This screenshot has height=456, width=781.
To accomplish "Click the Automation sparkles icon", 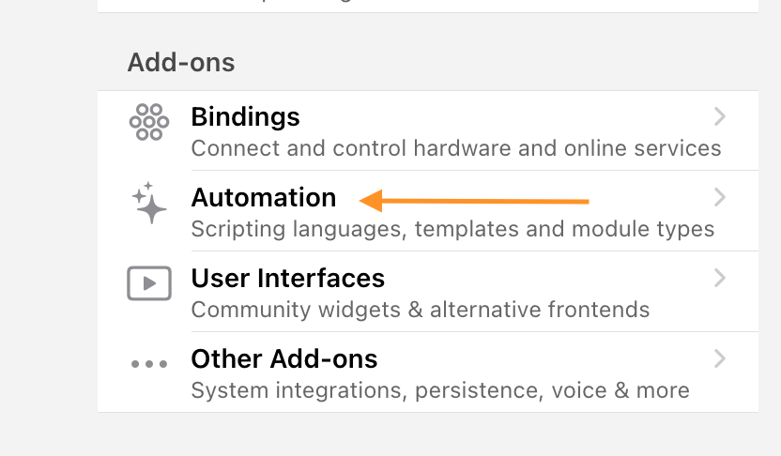I will pyautogui.click(x=148, y=203).
